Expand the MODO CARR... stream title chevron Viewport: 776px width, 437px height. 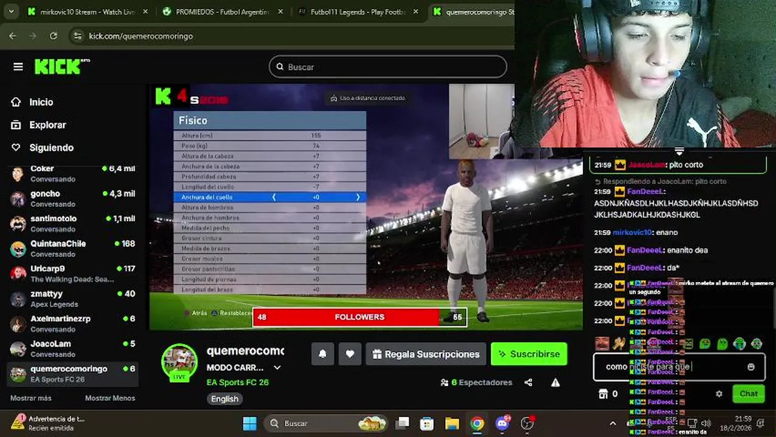tap(277, 368)
